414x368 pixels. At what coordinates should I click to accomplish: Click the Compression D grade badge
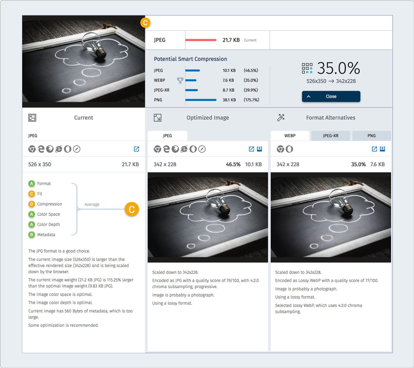click(31, 204)
